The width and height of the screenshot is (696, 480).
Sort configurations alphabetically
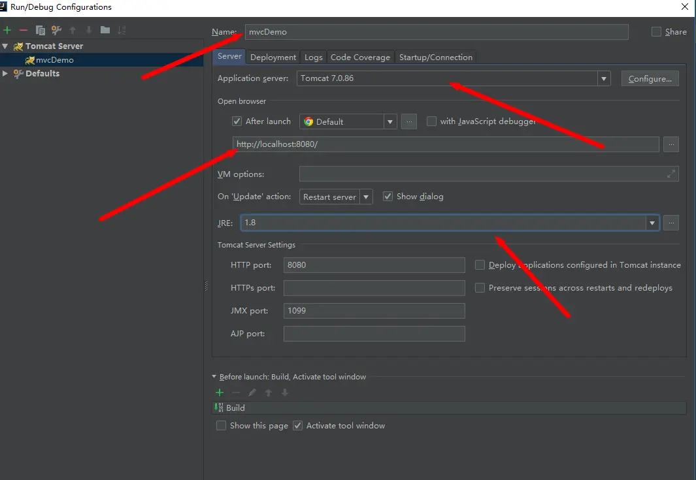pyautogui.click(x=122, y=30)
